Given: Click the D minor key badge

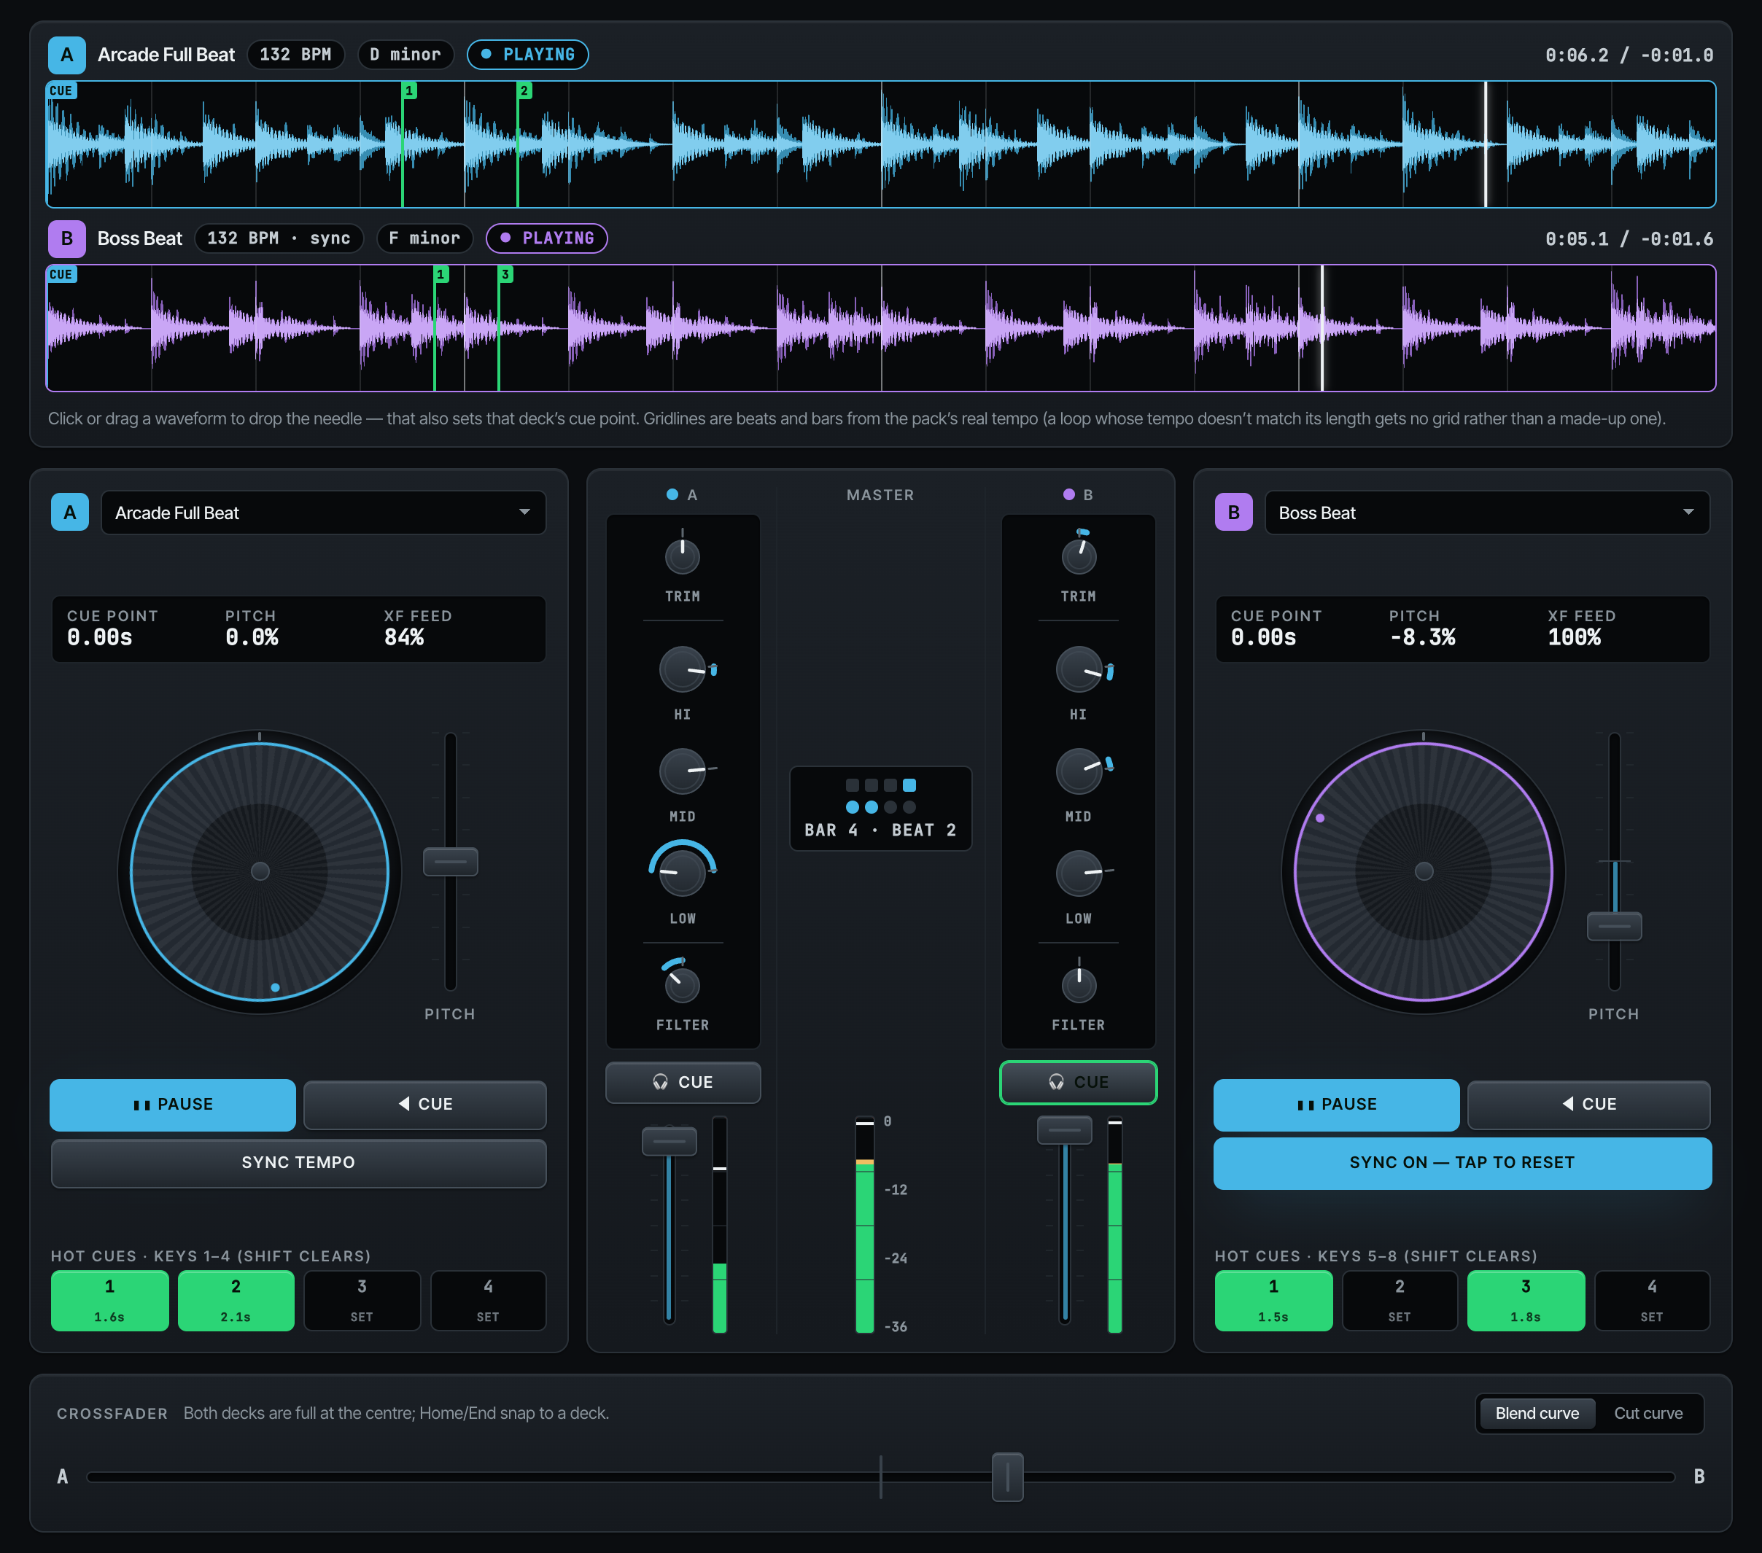Looking at the screenshot, I should click(405, 54).
